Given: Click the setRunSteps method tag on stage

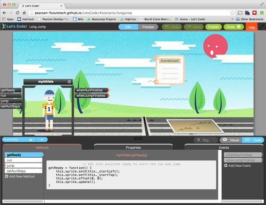Looking at the screenshot, I should pos(11,106).
